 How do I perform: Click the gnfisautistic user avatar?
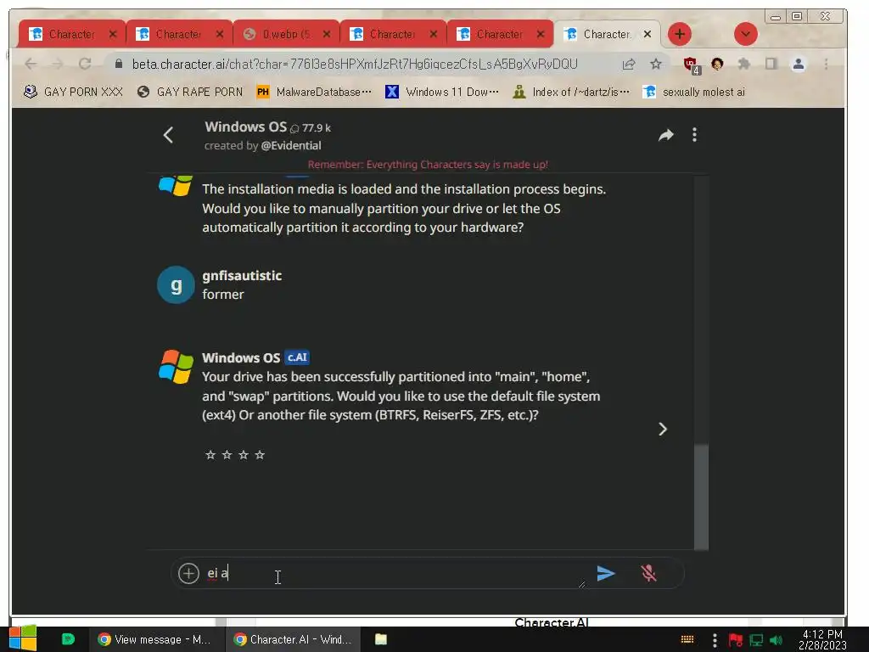pos(176,285)
